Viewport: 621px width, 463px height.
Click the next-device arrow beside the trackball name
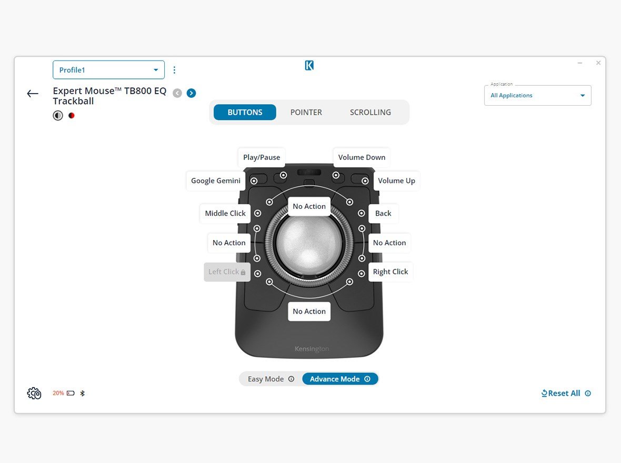[x=191, y=93]
